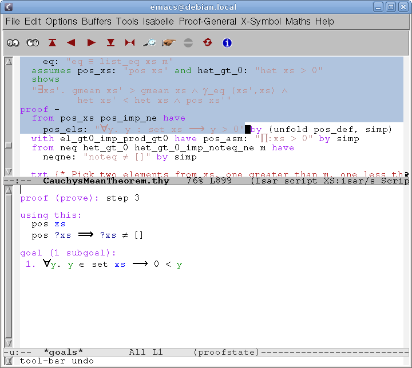
Task: Open the Buffers menu
Action: coord(97,22)
